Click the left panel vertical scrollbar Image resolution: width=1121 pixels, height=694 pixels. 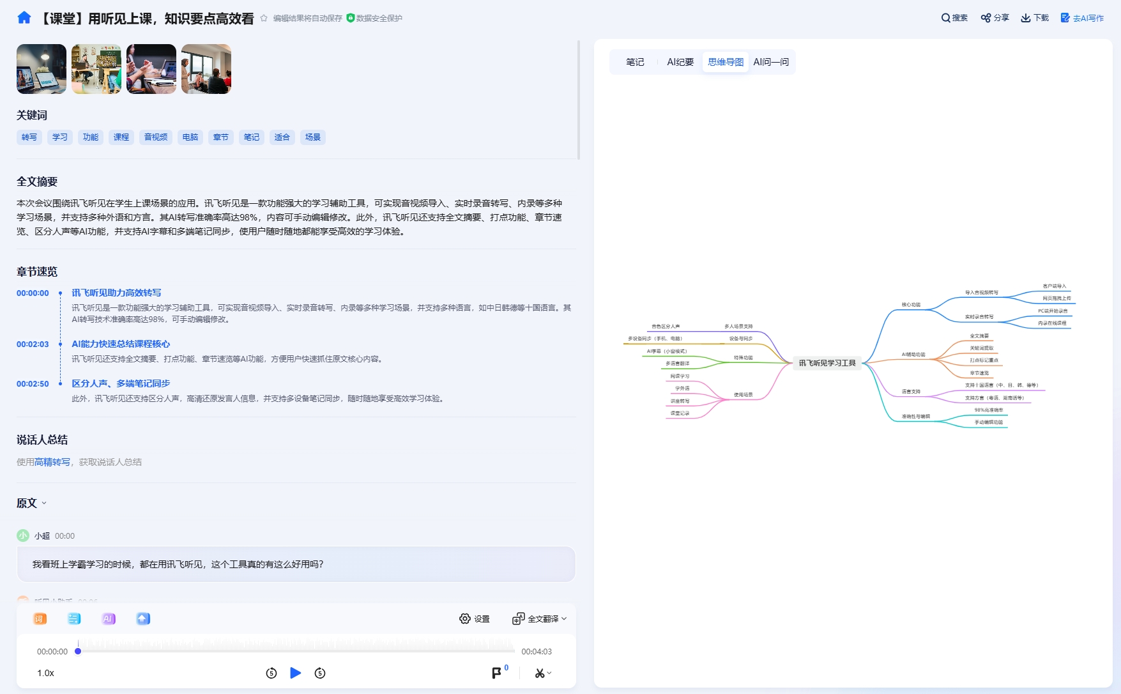point(579,100)
